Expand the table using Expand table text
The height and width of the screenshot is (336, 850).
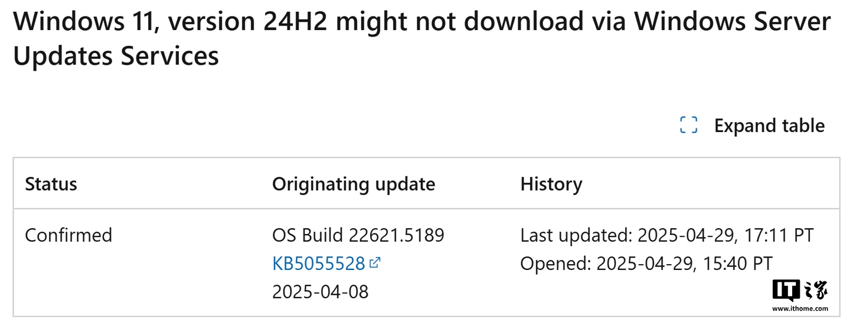tap(769, 125)
